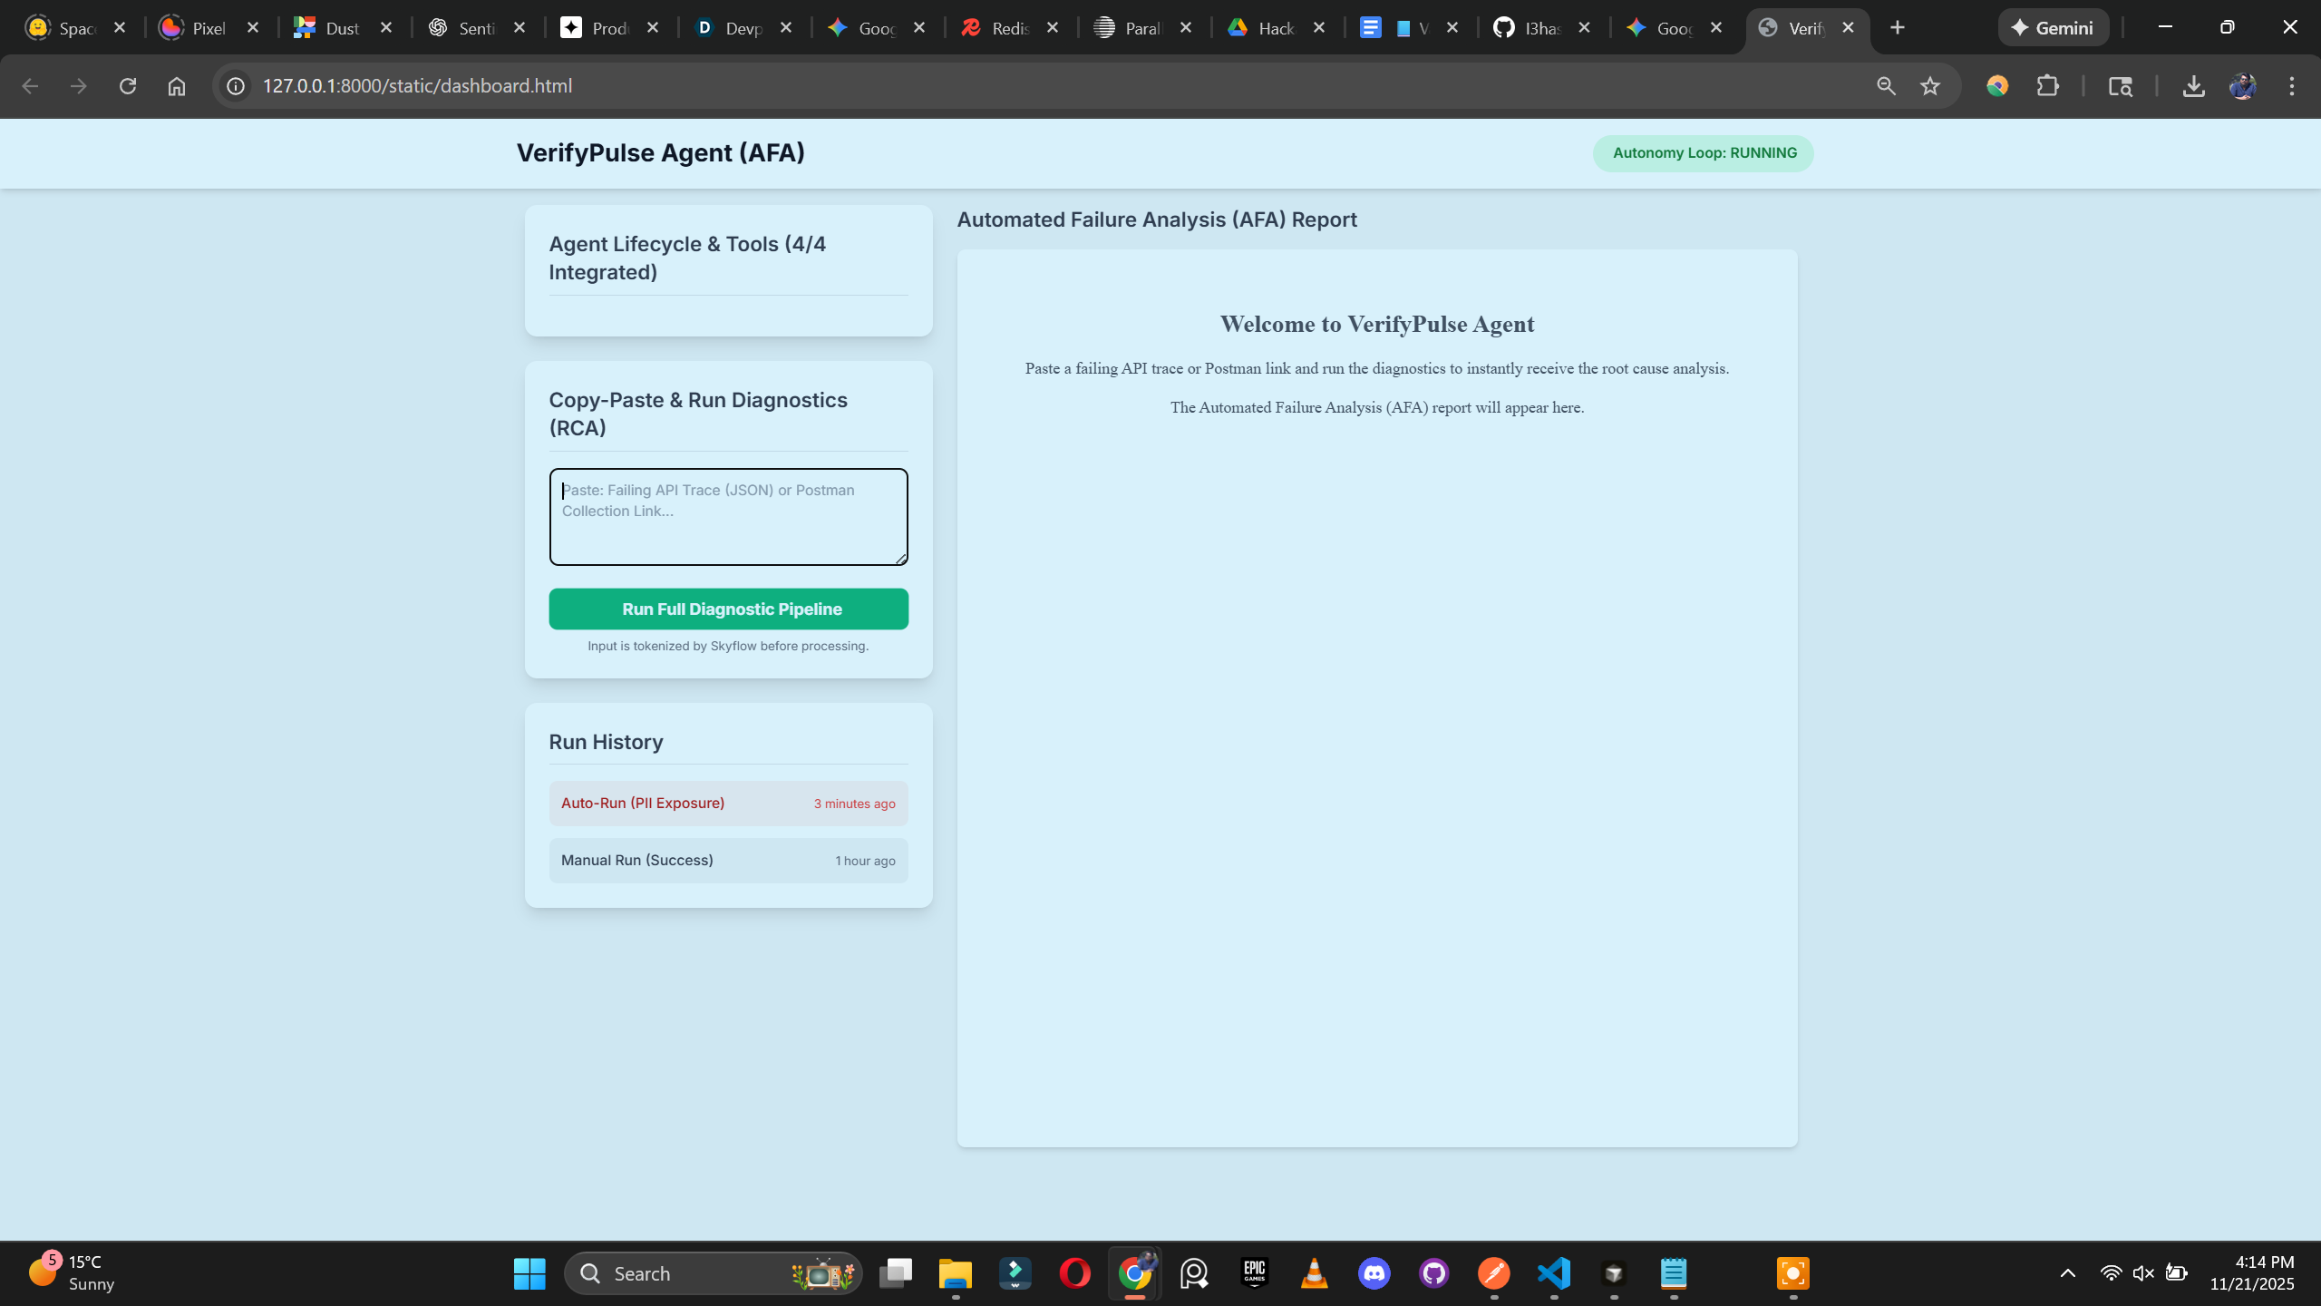Click the zoom magnifier icon in the address bar
This screenshot has height=1306, width=2321.
pyautogui.click(x=1886, y=86)
